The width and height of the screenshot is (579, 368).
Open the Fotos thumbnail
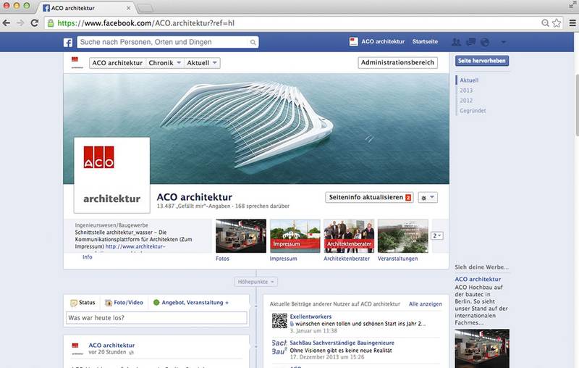[241, 236]
